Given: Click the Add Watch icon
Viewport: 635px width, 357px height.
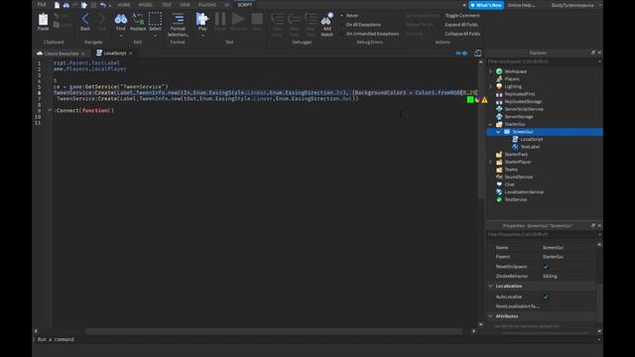Looking at the screenshot, I should coord(326,19).
